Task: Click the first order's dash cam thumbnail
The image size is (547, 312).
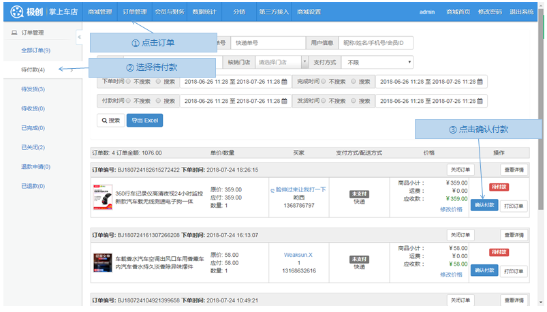Action: (x=101, y=197)
